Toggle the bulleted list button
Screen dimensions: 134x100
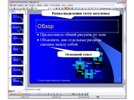79,8
